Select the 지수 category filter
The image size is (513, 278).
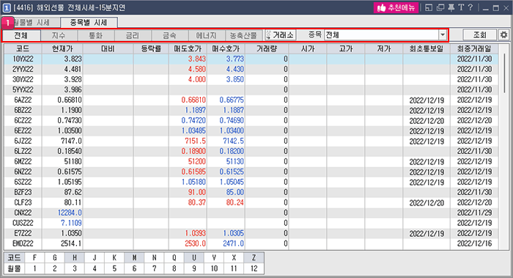(x=59, y=35)
